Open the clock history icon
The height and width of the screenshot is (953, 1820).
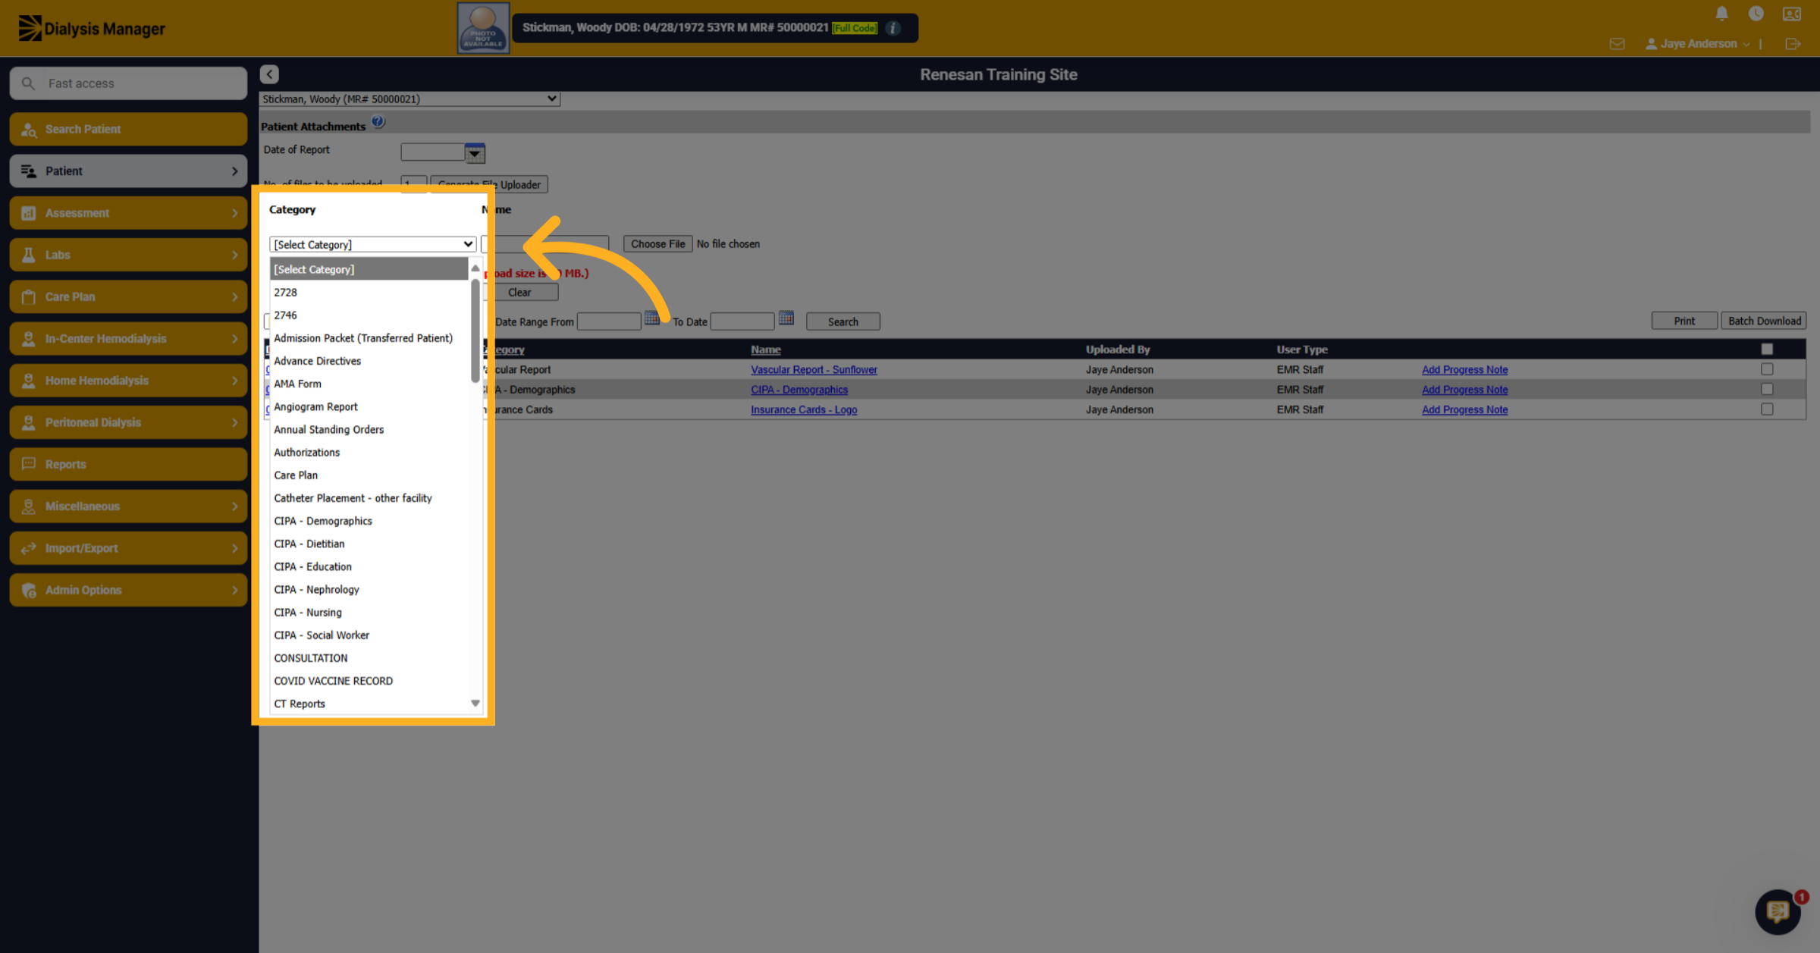(x=1756, y=14)
